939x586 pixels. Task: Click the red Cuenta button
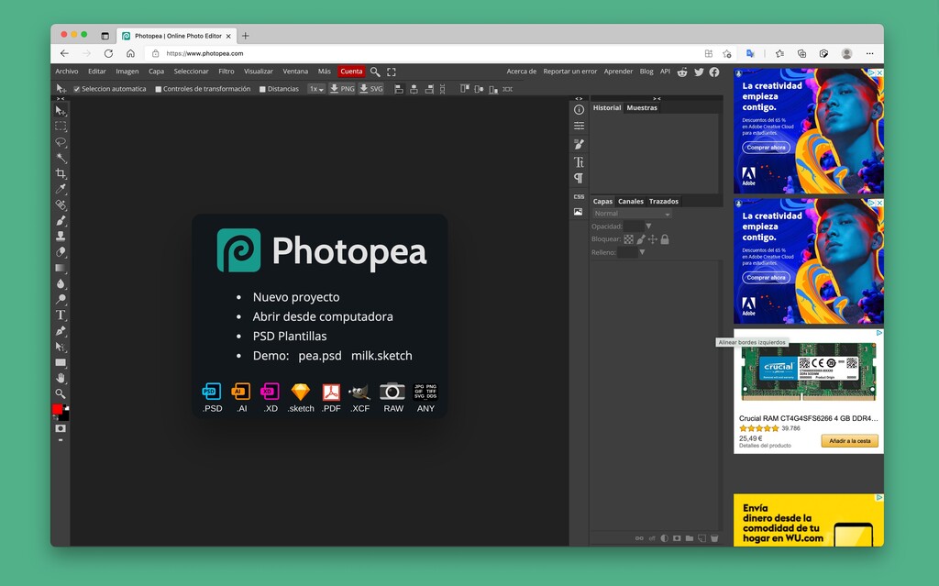coord(351,72)
